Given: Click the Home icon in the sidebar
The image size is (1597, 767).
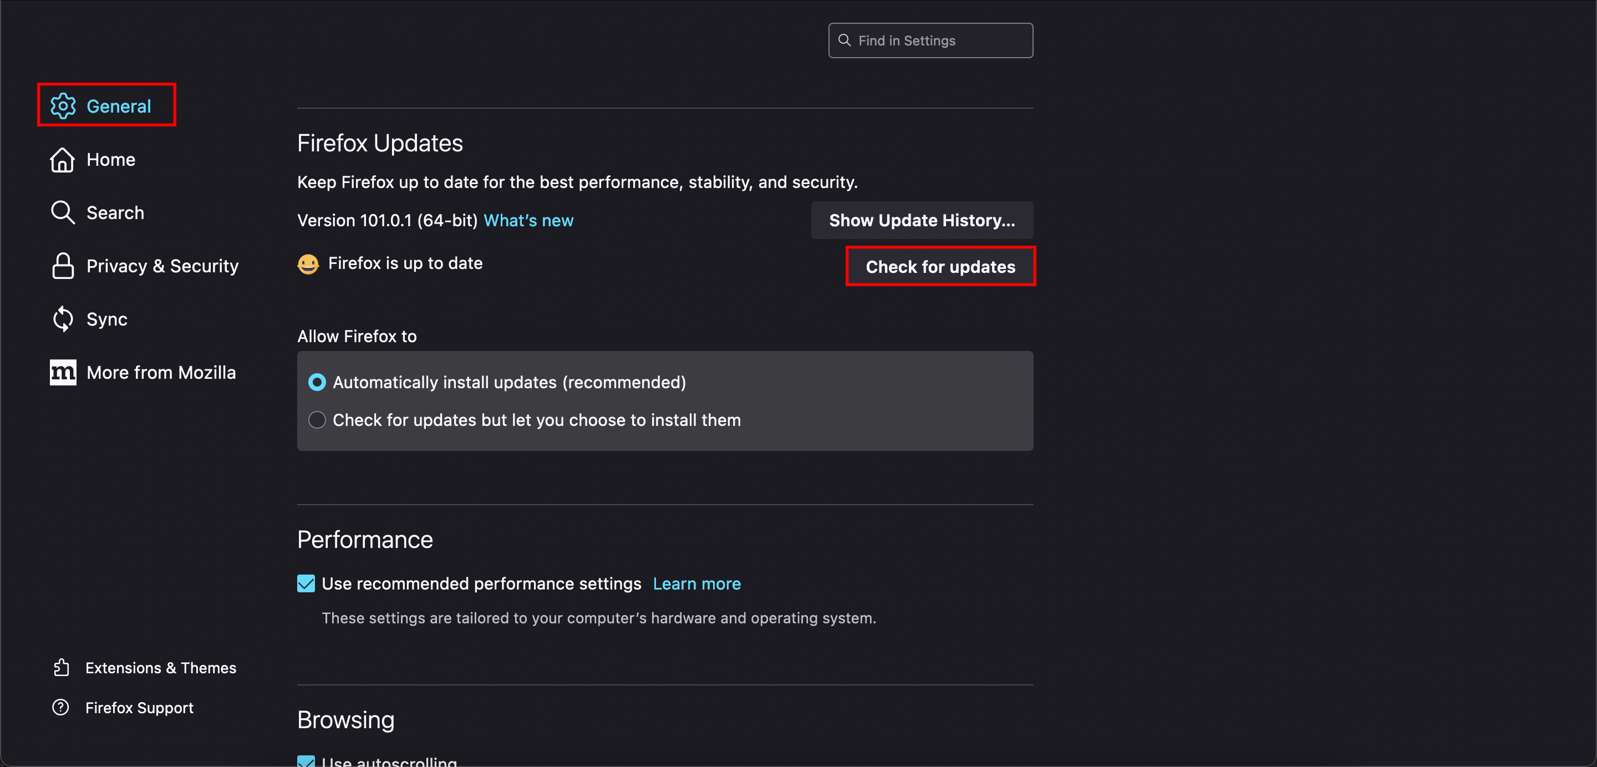Looking at the screenshot, I should [63, 159].
